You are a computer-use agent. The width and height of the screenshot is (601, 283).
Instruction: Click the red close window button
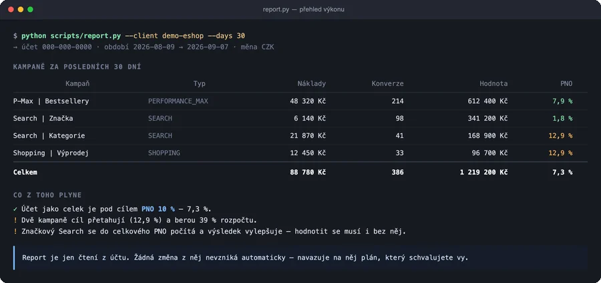tap(11, 9)
